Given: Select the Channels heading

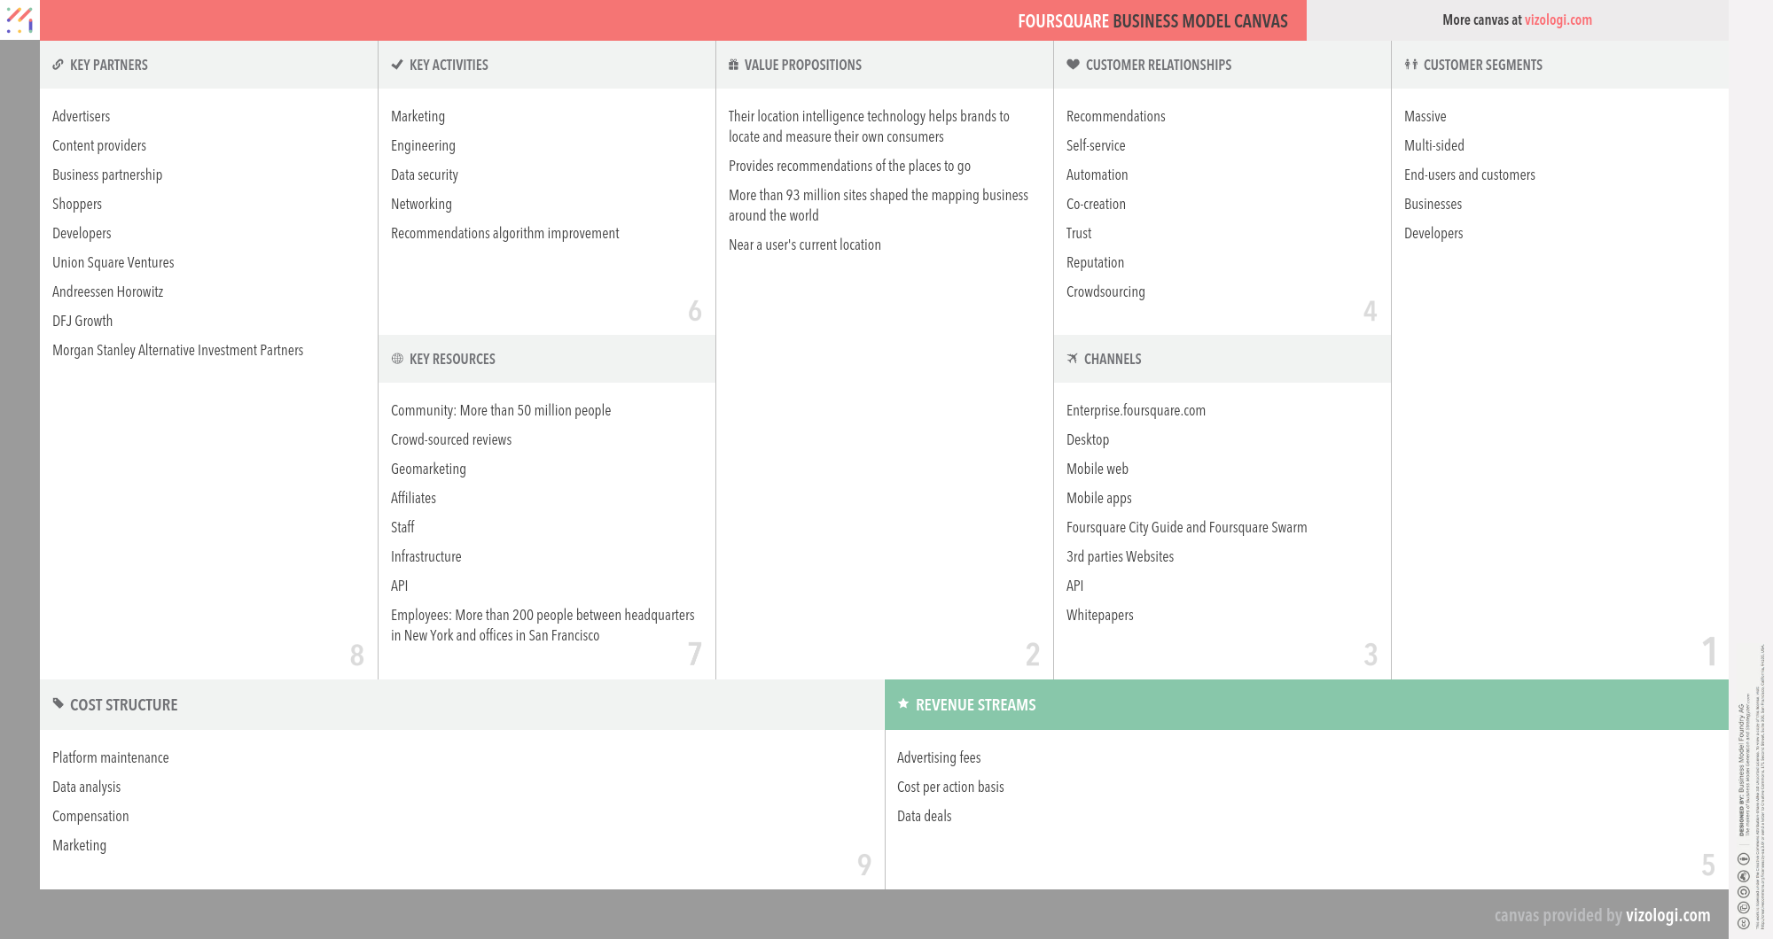Looking at the screenshot, I should point(1113,359).
